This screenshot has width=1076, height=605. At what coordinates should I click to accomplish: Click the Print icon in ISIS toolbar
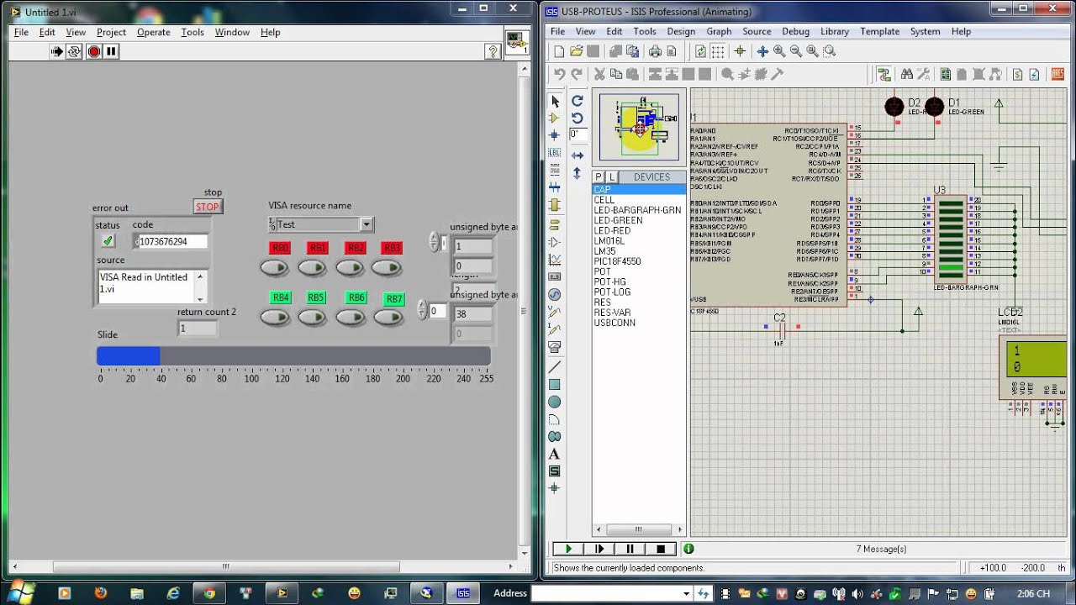pos(653,51)
